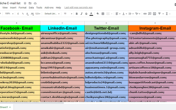Select column E header
The width and height of the screenshot is (176, 110).
pos(155,23)
